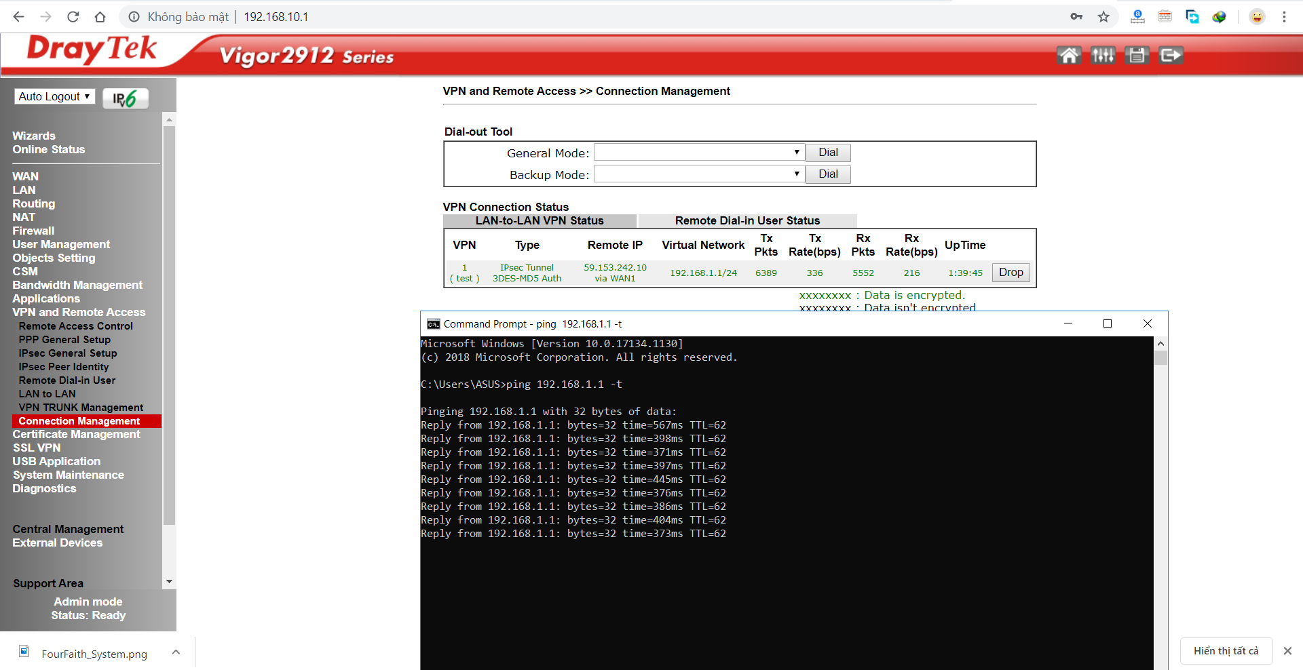The height and width of the screenshot is (670, 1303).
Task: Drop the test IPsec VPN connection
Action: [x=1011, y=272]
